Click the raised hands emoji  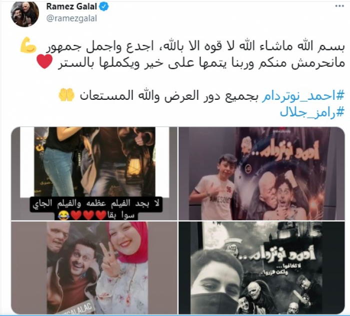(66, 95)
